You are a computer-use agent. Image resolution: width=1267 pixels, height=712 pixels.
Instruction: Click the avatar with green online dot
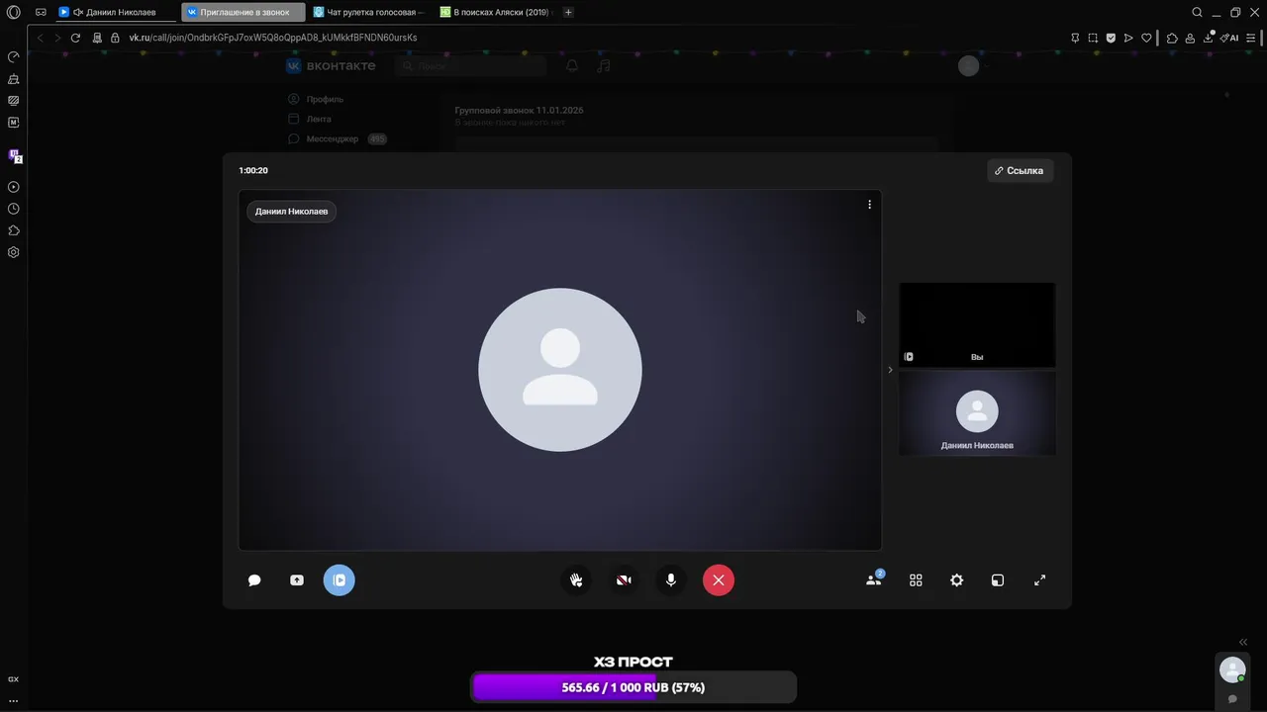pyautogui.click(x=1232, y=669)
